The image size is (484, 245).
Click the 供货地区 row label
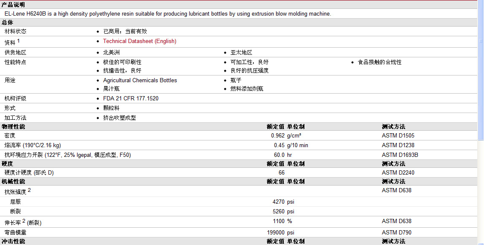click(x=16, y=52)
